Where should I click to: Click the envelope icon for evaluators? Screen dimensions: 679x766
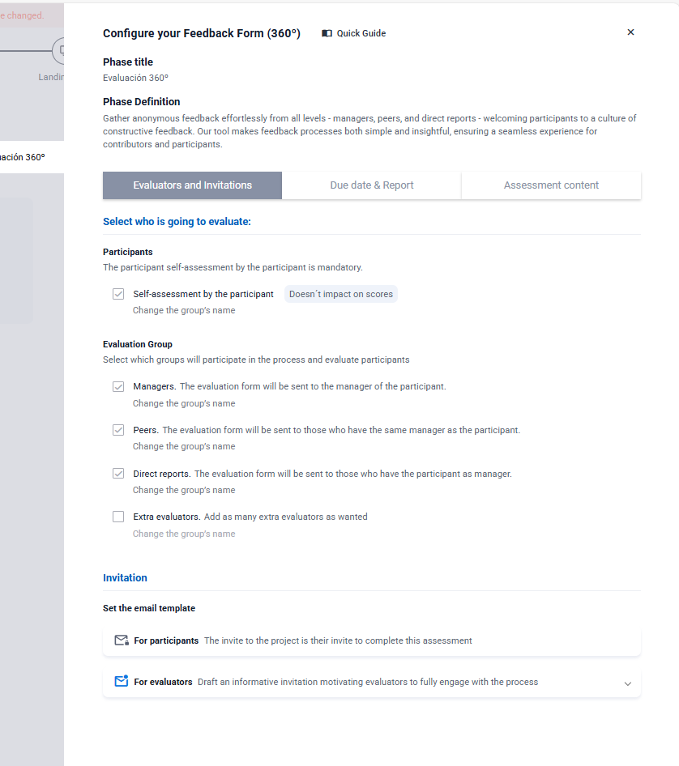click(122, 682)
